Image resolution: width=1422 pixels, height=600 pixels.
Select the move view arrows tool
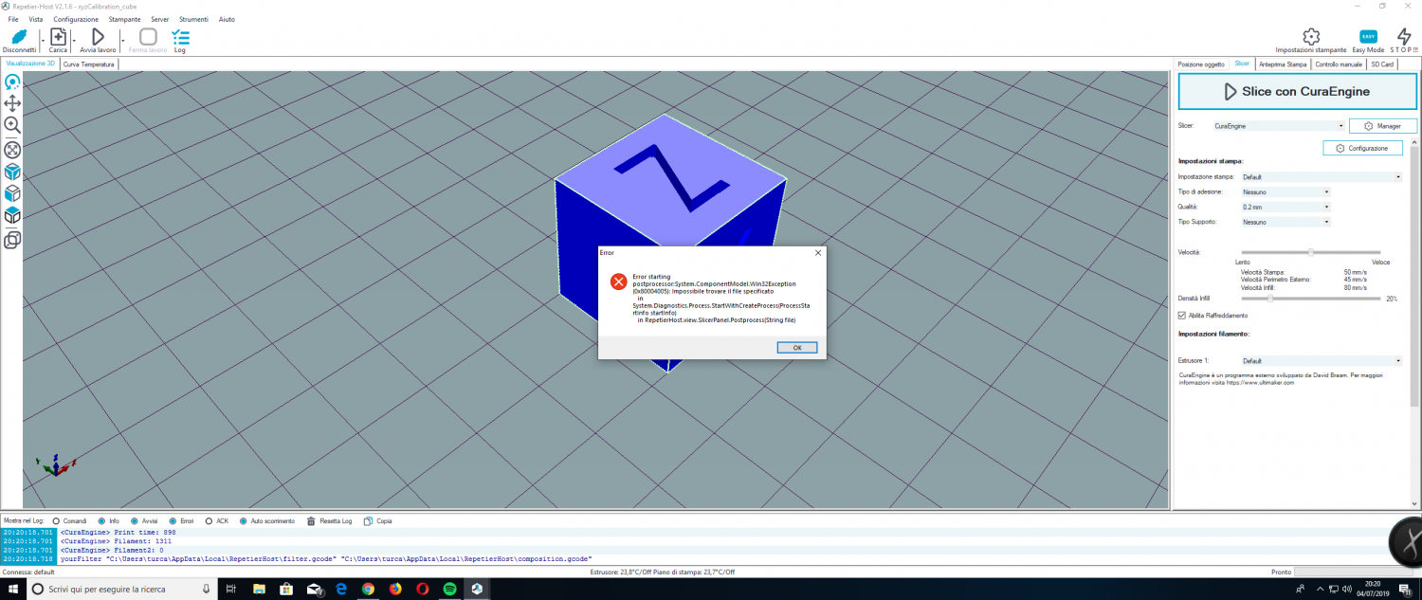(x=12, y=103)
